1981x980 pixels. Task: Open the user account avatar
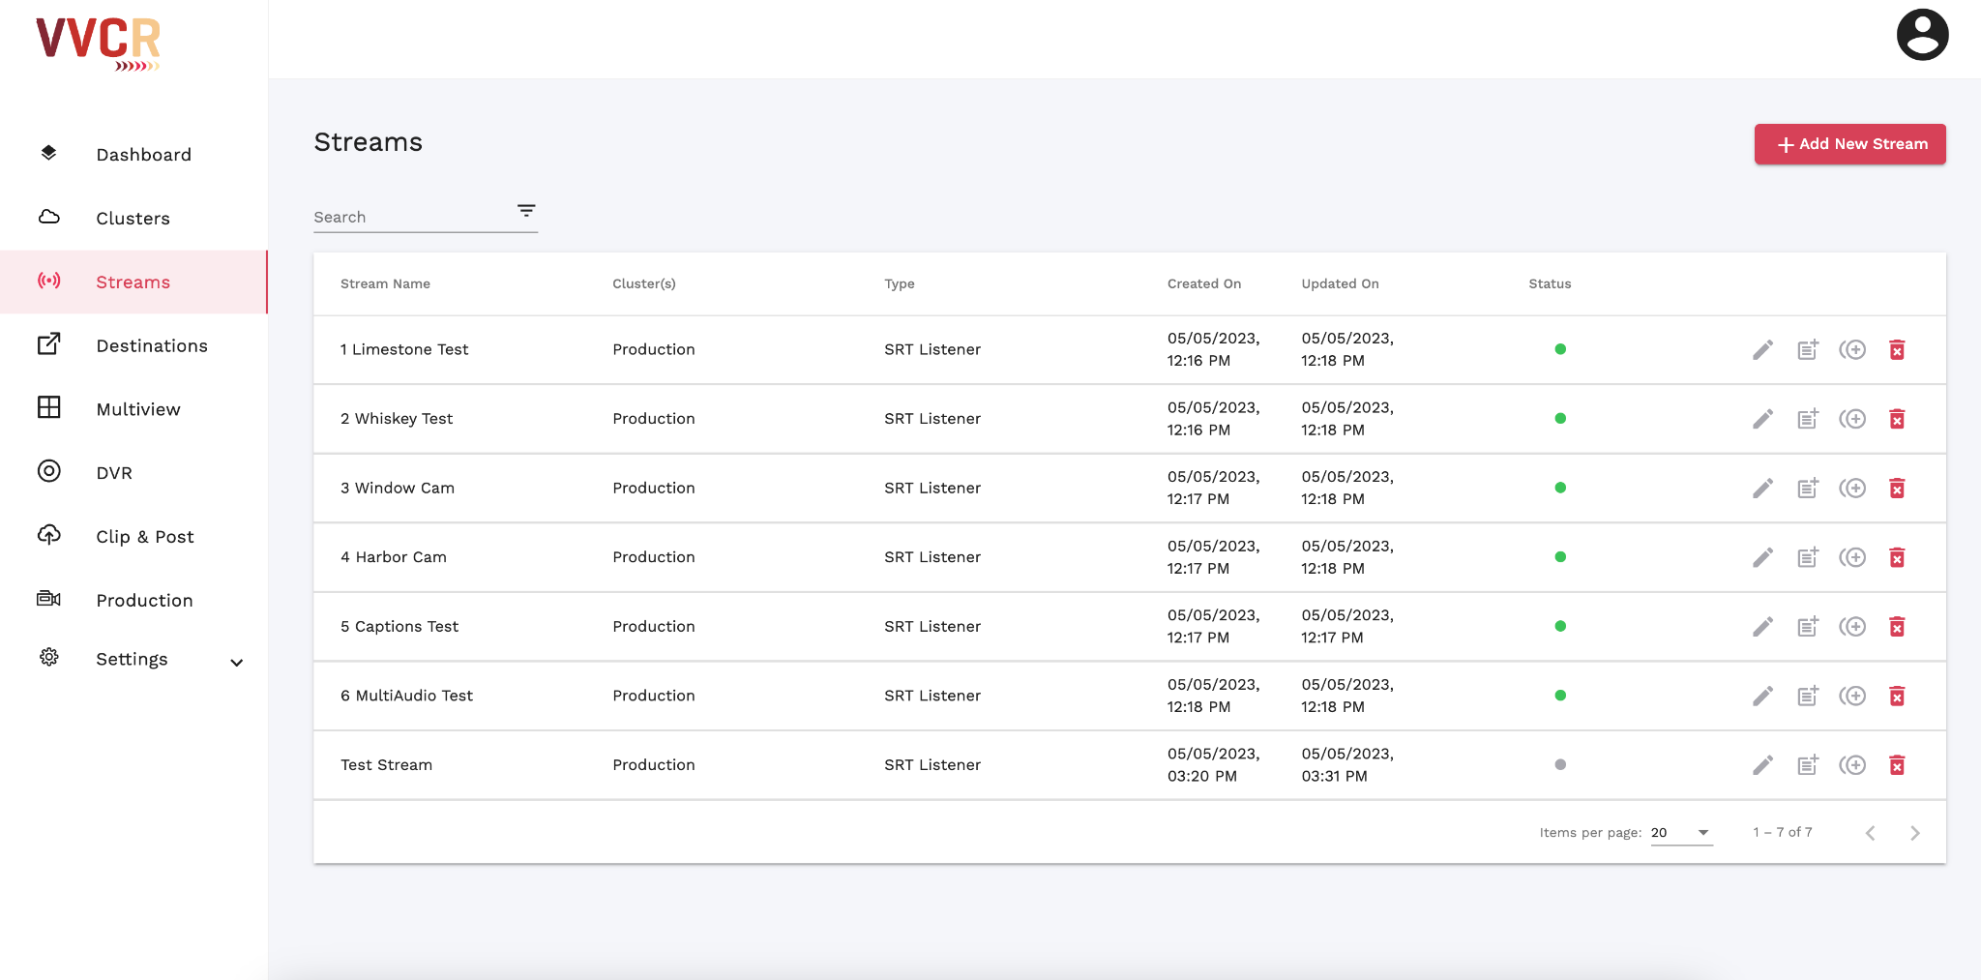point(1922,36)
